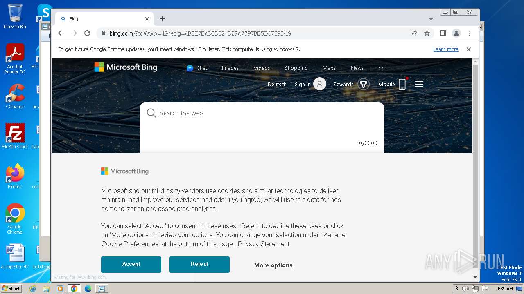
Task: Open Firefox desktop icon
Action: click(15, 176)
